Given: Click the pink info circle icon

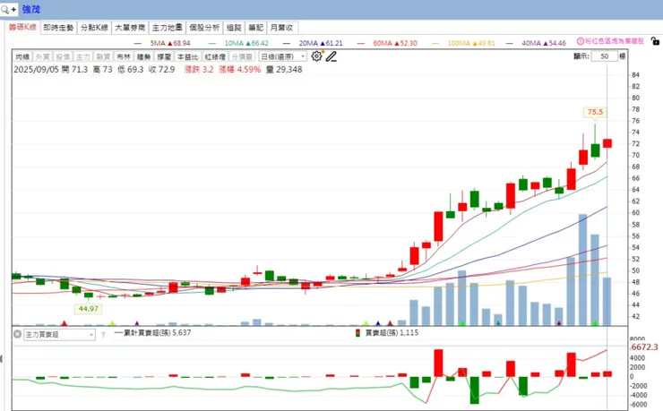Looking at the screenshot, I should coord(581,41).
